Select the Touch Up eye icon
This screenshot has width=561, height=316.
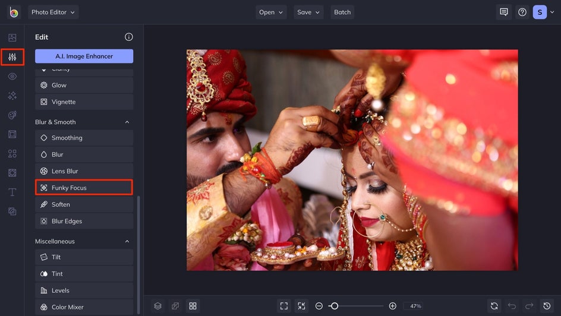[12, 77]
